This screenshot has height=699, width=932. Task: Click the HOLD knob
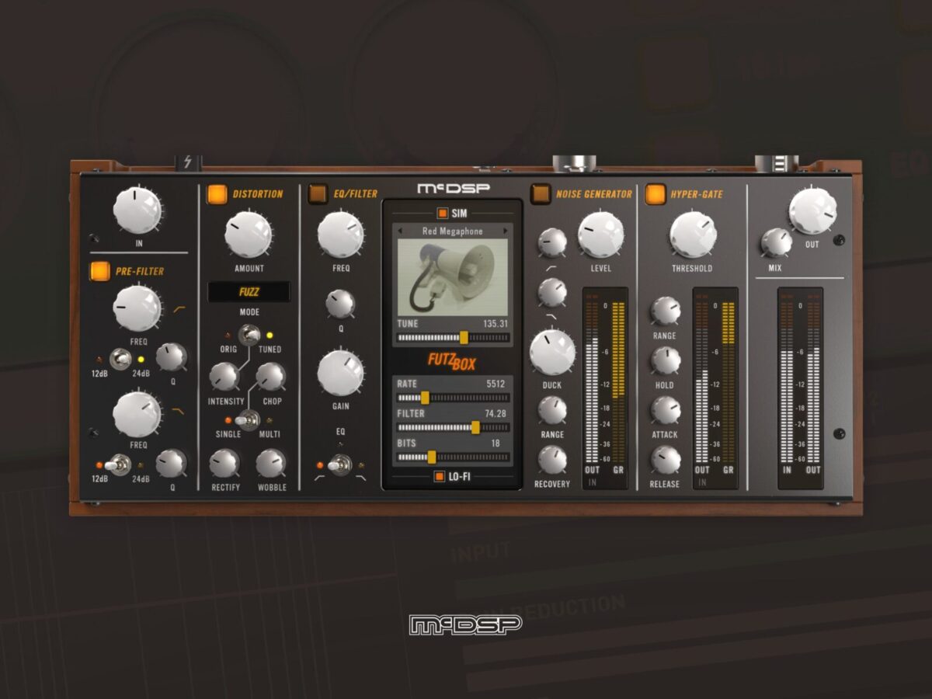666,360
